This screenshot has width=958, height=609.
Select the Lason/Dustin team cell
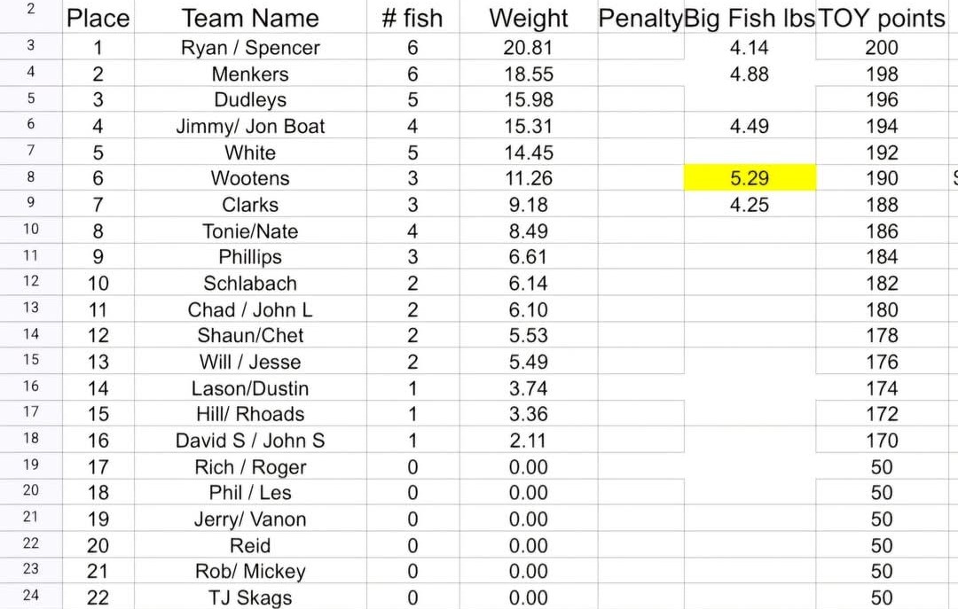(250, 388)
